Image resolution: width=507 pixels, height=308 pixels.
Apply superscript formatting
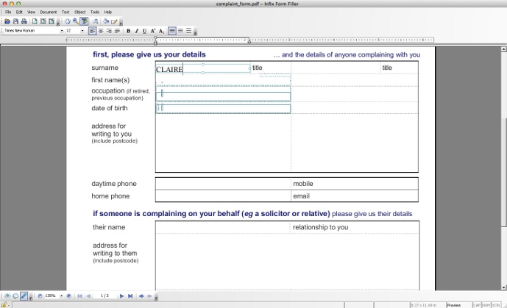point(153,31)
